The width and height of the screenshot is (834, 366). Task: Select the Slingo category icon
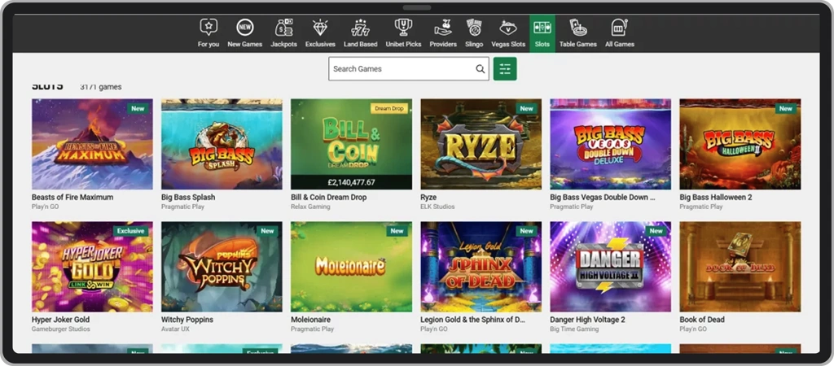pyautogui.click(x=474, y=27)
